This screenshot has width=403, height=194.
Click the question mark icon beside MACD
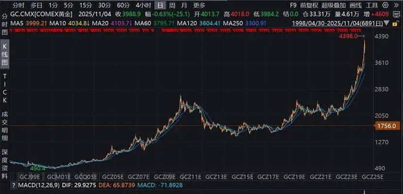pos(13,186)
